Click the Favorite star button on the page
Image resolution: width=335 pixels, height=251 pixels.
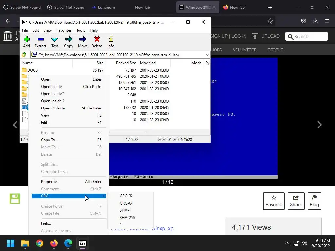274,201
